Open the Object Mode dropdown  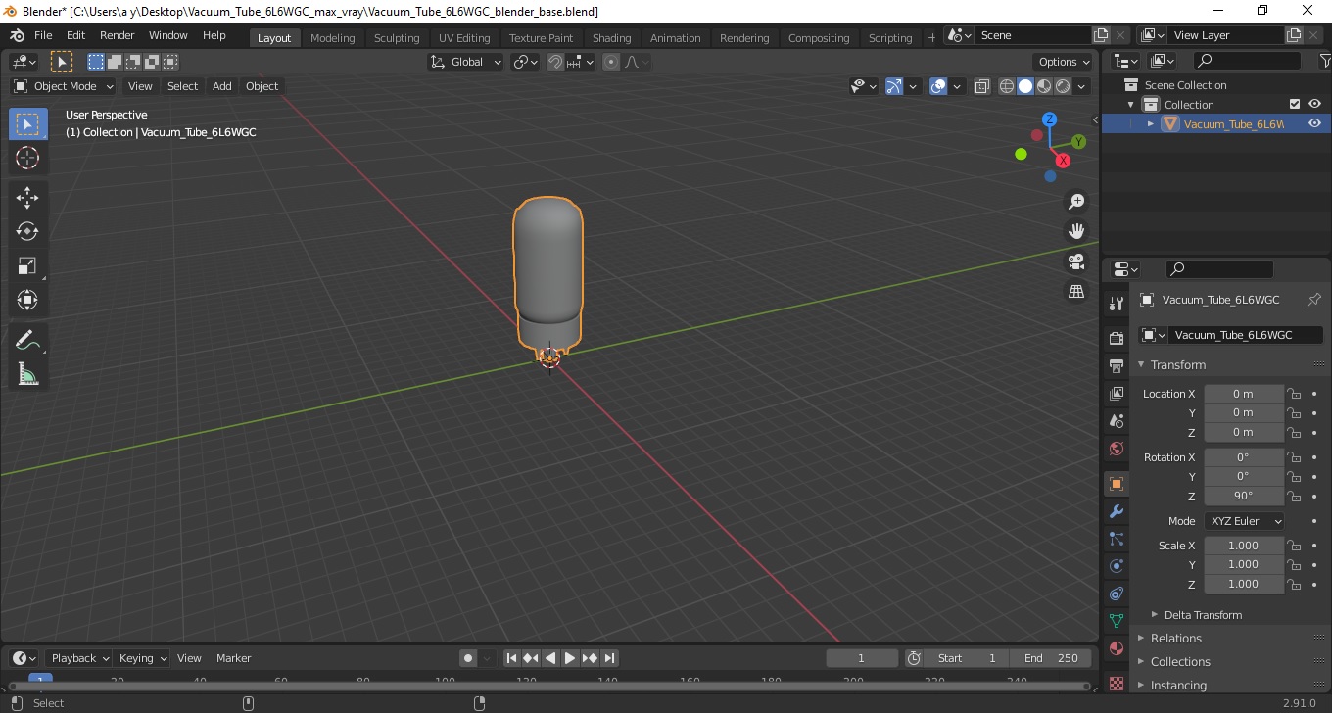[64, 86]
